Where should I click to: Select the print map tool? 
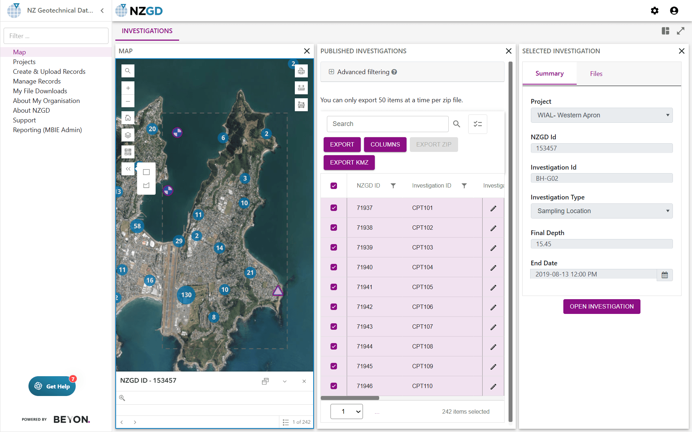click(x=301, y=71)
